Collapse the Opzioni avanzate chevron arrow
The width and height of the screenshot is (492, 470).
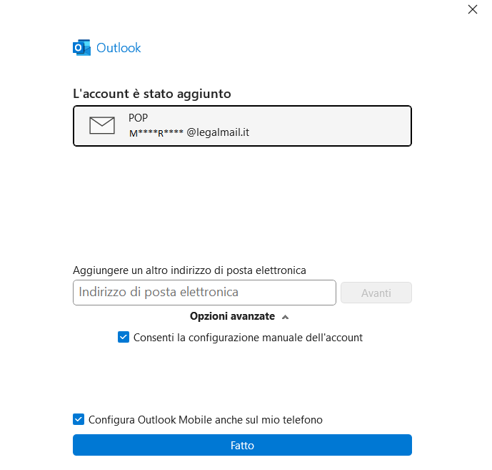pyautogui.click(x=286, y=316)
